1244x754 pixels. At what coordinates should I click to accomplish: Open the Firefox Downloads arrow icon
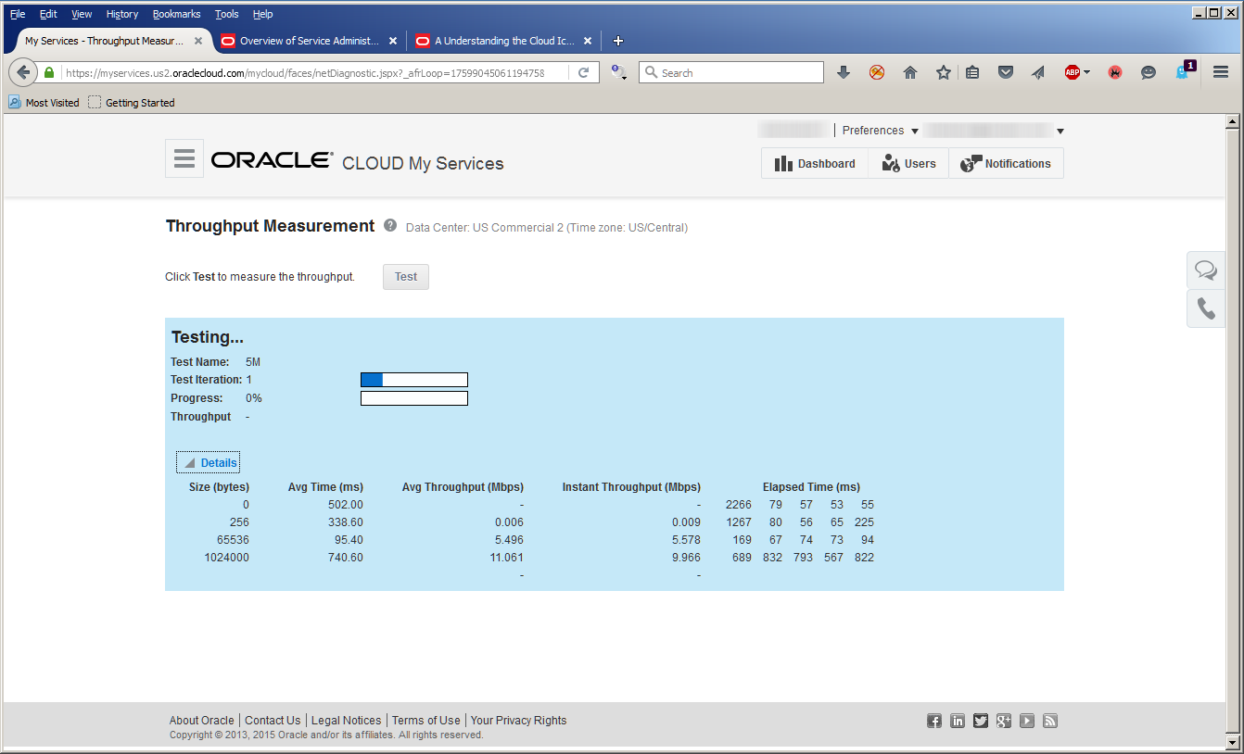844,72
